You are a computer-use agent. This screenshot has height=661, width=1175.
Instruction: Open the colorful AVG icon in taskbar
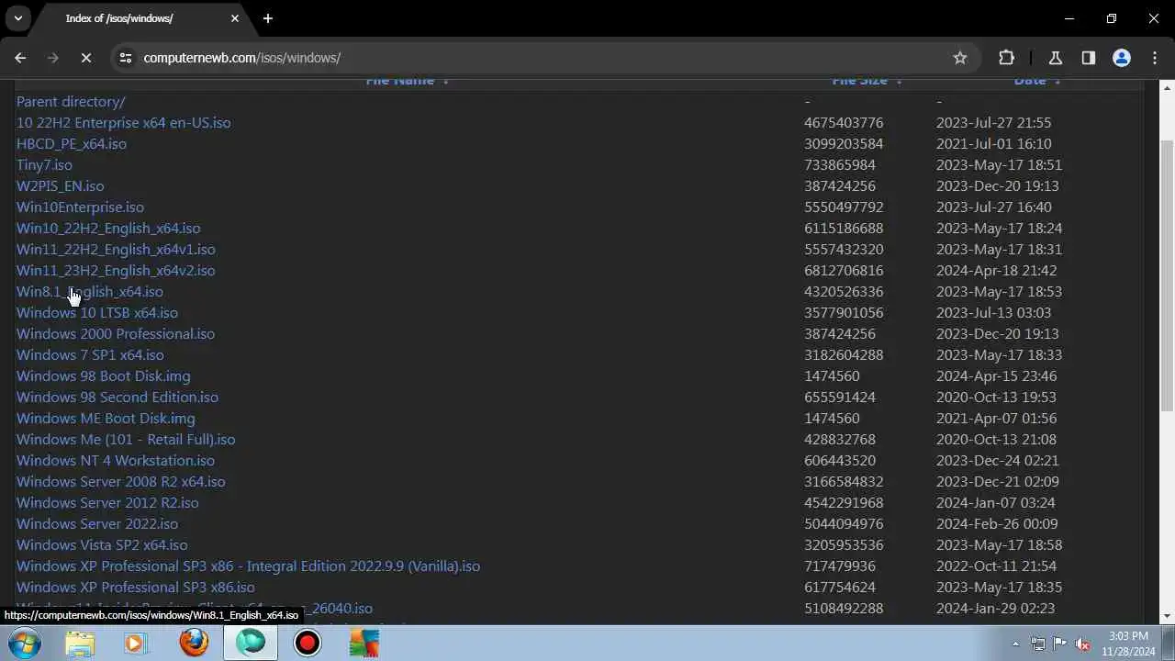pos(364,644)
